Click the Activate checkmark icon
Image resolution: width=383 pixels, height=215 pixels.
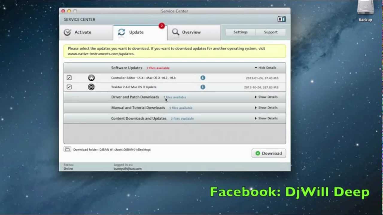tap(68, 32)
